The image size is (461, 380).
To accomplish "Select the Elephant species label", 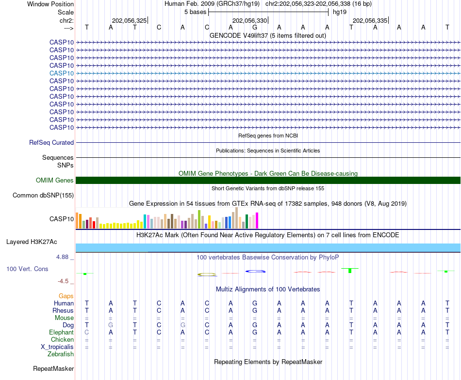I will tap(61, 332).
